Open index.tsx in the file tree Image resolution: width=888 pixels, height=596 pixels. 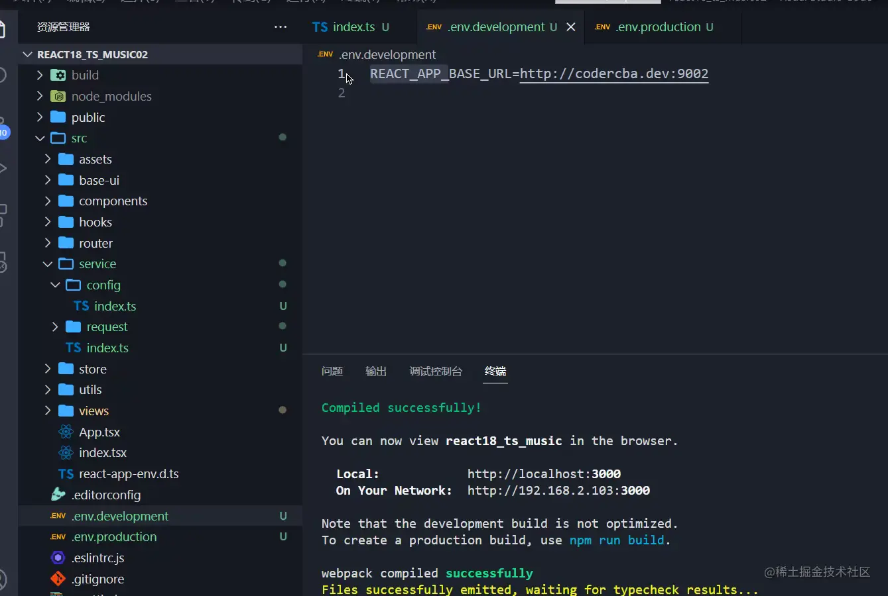(103, 452)
